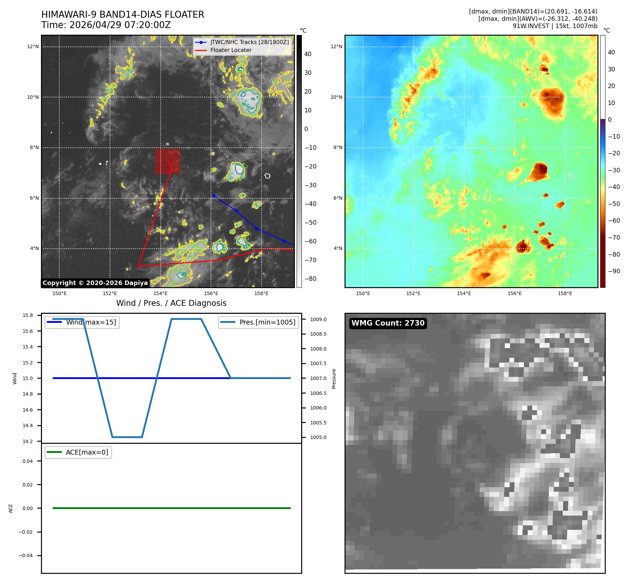
Task: Click the large convective cell near 10°N 157°E
Action: (248, 101)
